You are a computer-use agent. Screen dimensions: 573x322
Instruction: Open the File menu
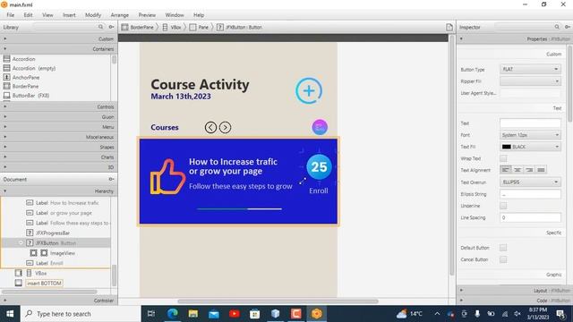coord(10,15)
